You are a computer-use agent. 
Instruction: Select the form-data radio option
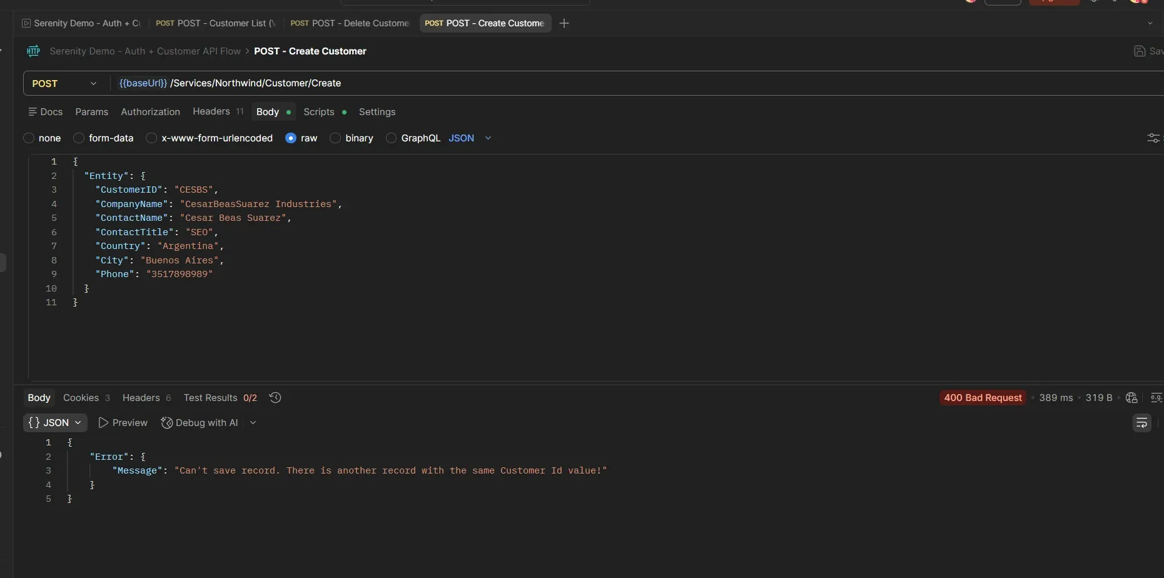[79, 138]
